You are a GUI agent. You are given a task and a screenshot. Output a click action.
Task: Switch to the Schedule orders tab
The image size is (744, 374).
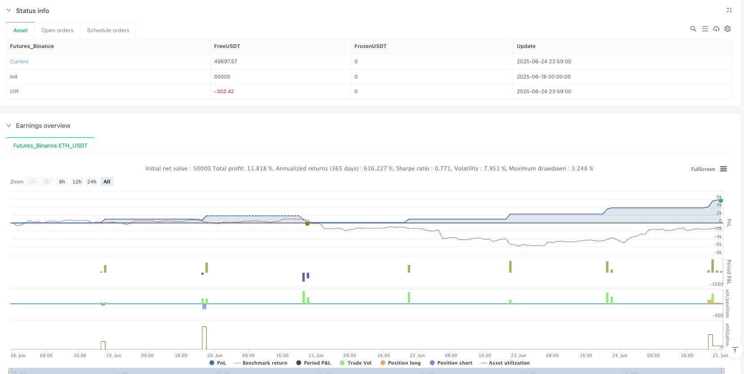[108, 30]
